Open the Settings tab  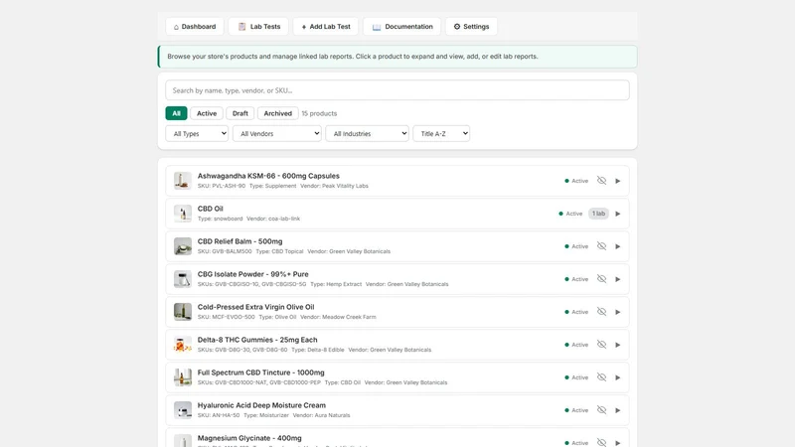[x=471, y=27]
